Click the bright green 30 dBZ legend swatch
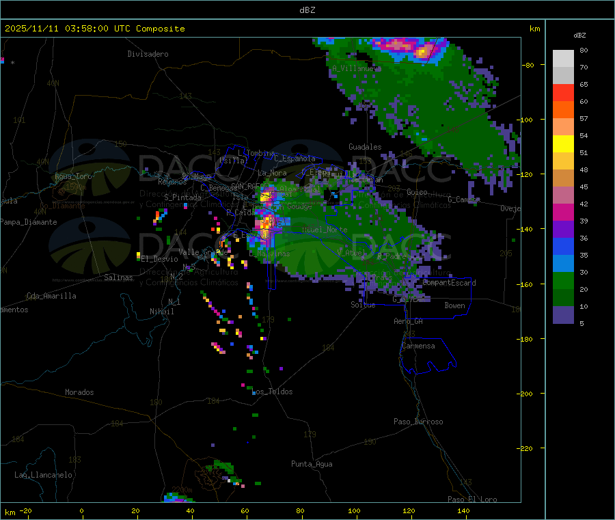Screen dimensions: 615x520 tap(563, 280)
